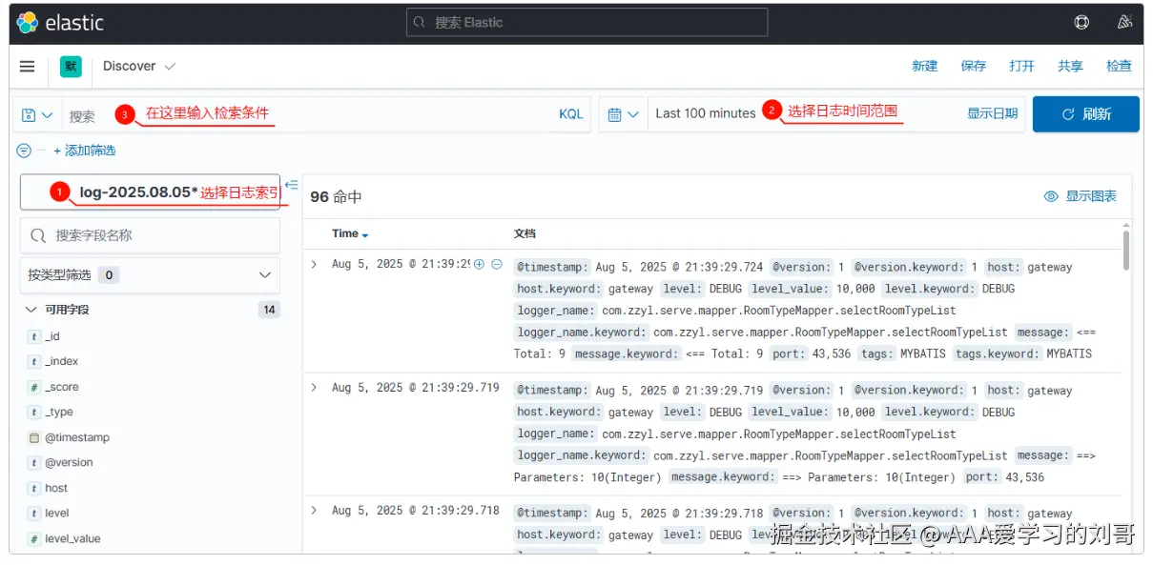
Task: Select the @version field in list
Action: point(69,462)
